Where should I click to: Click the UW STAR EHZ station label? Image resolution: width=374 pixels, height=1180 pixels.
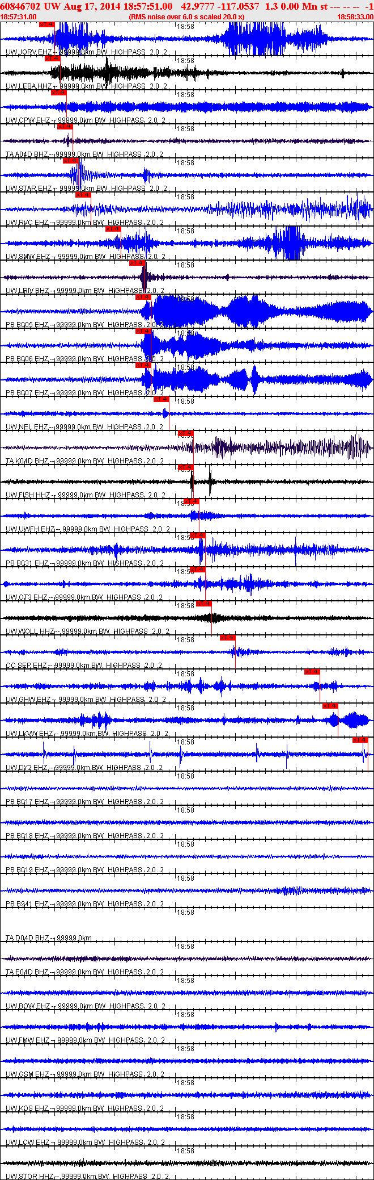coord(29,189)
